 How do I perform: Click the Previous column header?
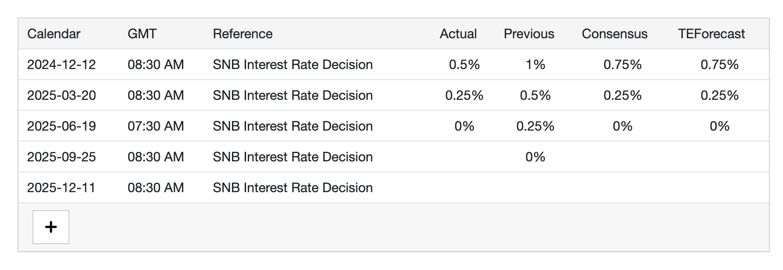pos(529,34)
